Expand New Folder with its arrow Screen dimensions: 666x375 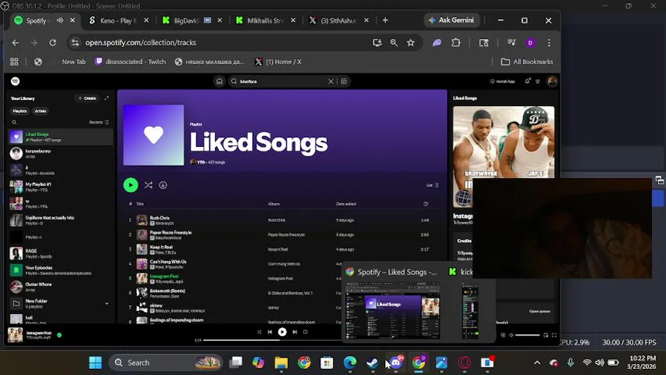click(x=107, y=304)
